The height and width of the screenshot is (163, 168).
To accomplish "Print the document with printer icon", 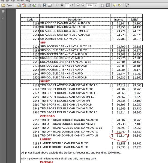I will [x=44, y=5].
